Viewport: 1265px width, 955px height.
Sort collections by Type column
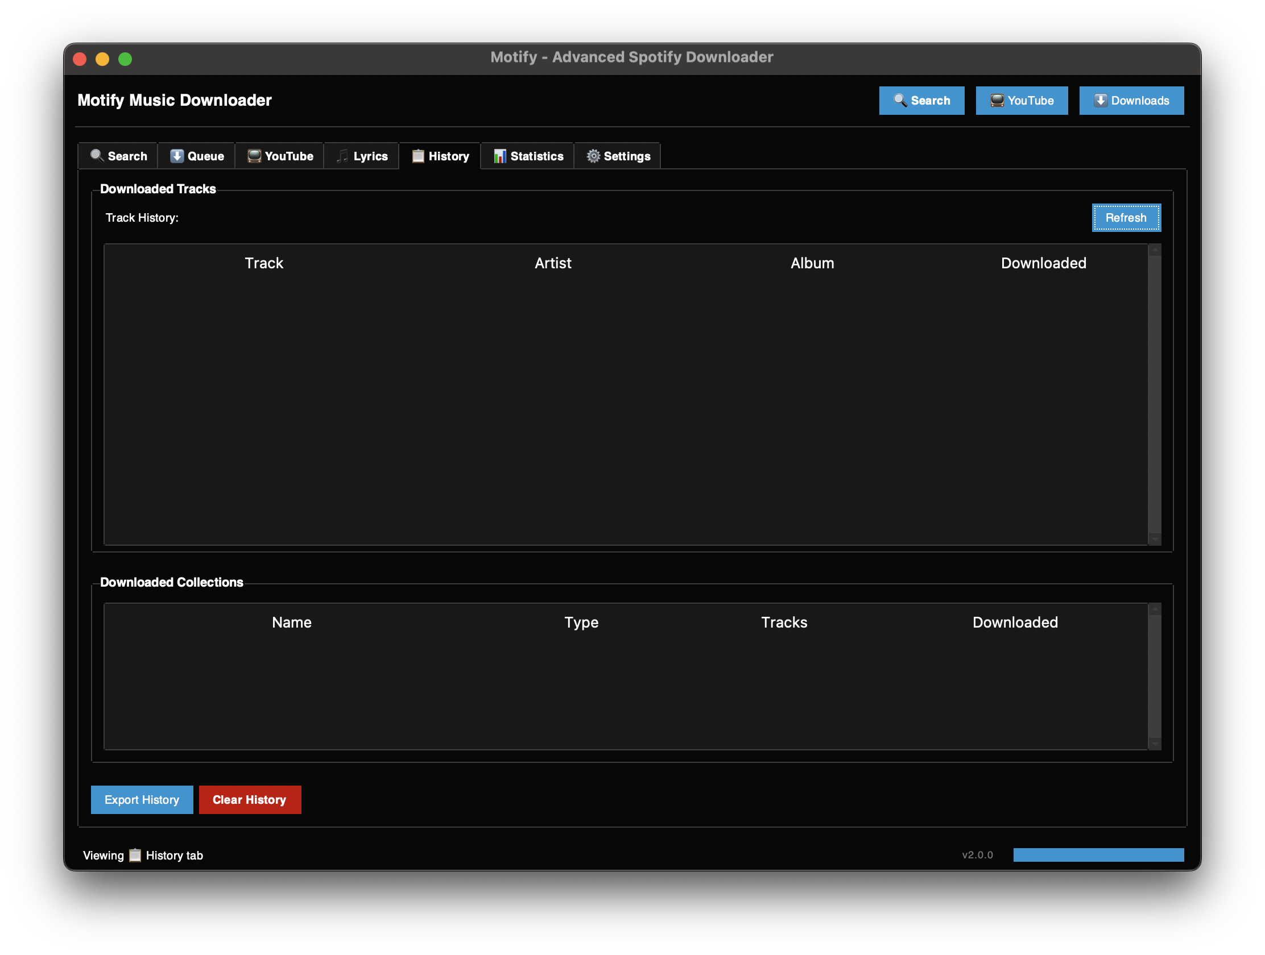coord(581,622)
